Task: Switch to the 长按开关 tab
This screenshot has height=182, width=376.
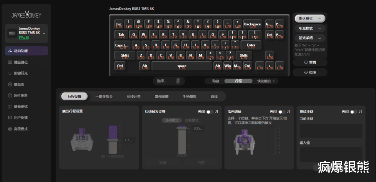Action: click(x=134, y=96)
